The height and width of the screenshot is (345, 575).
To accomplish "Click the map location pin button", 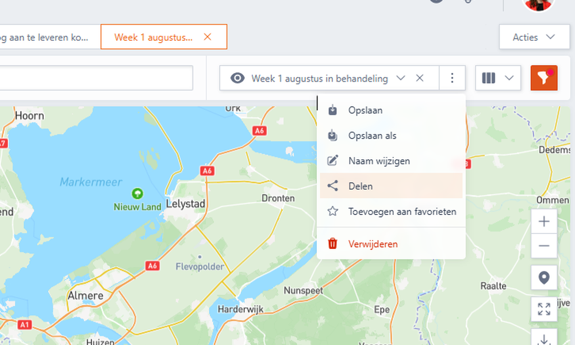I will pos(544,278).
